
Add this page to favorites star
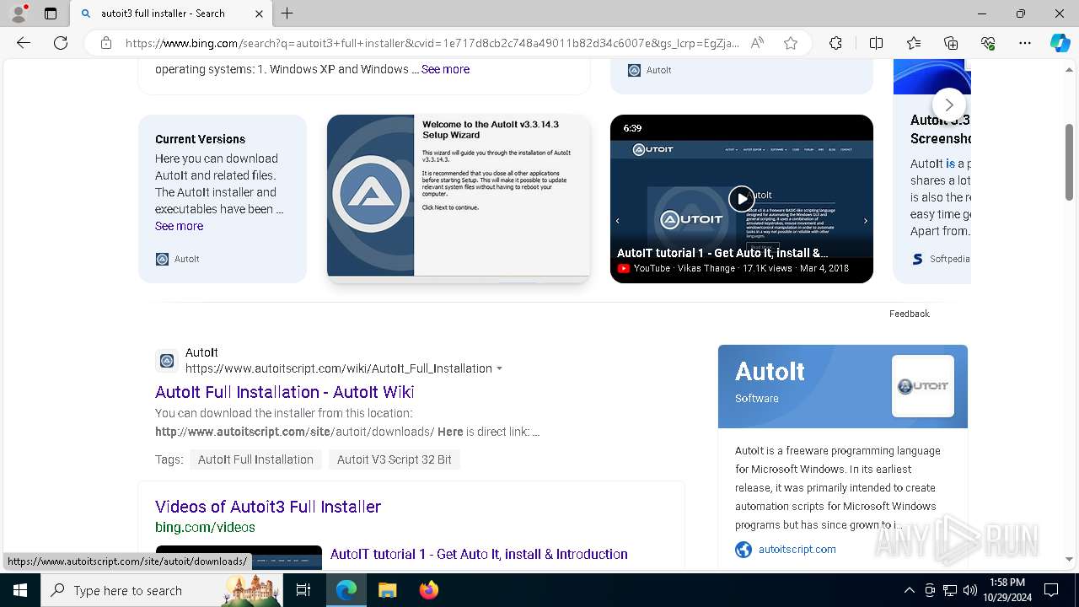tap(791, 43)
